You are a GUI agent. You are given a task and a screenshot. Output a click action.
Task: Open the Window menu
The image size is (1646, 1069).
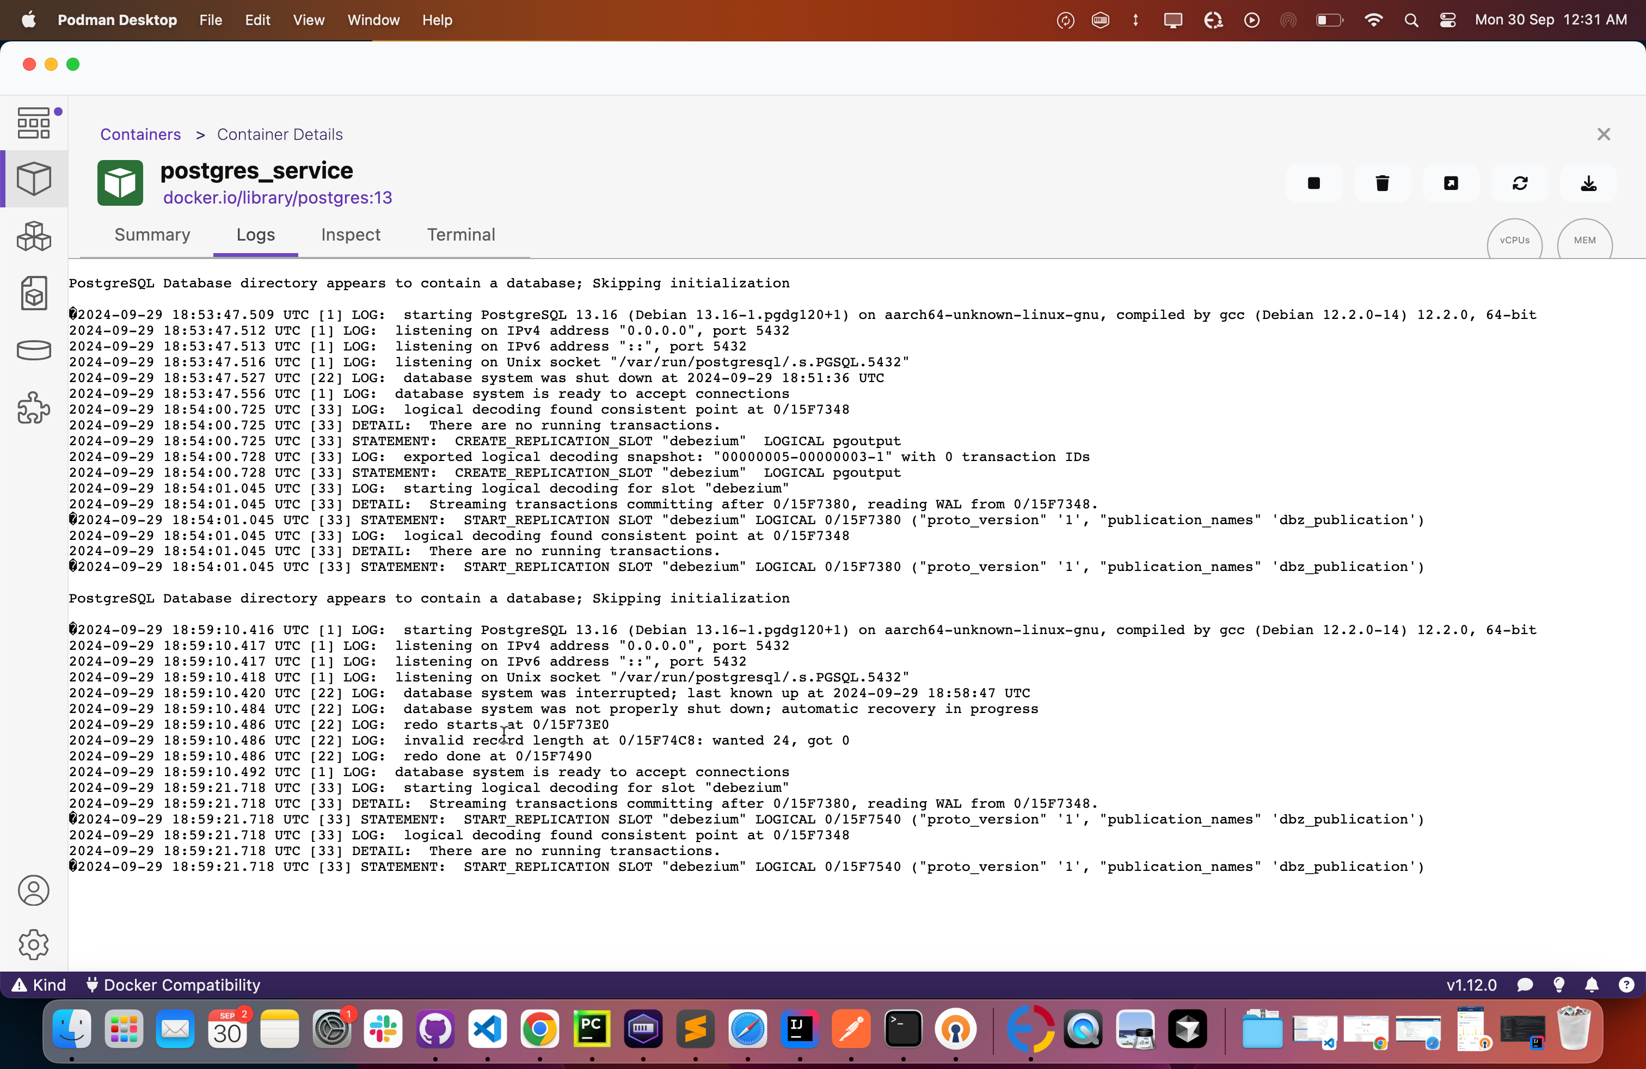coord(373,20)
